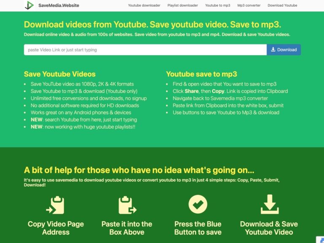The width and height of the screenshot is (324, 243).
Task: Click the 'Download videos from Youtube' main headline
Action: click(x=152, y=24)
